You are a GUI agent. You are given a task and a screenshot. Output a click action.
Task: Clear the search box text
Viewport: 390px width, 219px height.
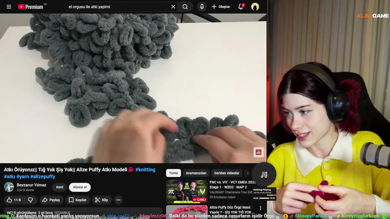[x=173, y=7]
